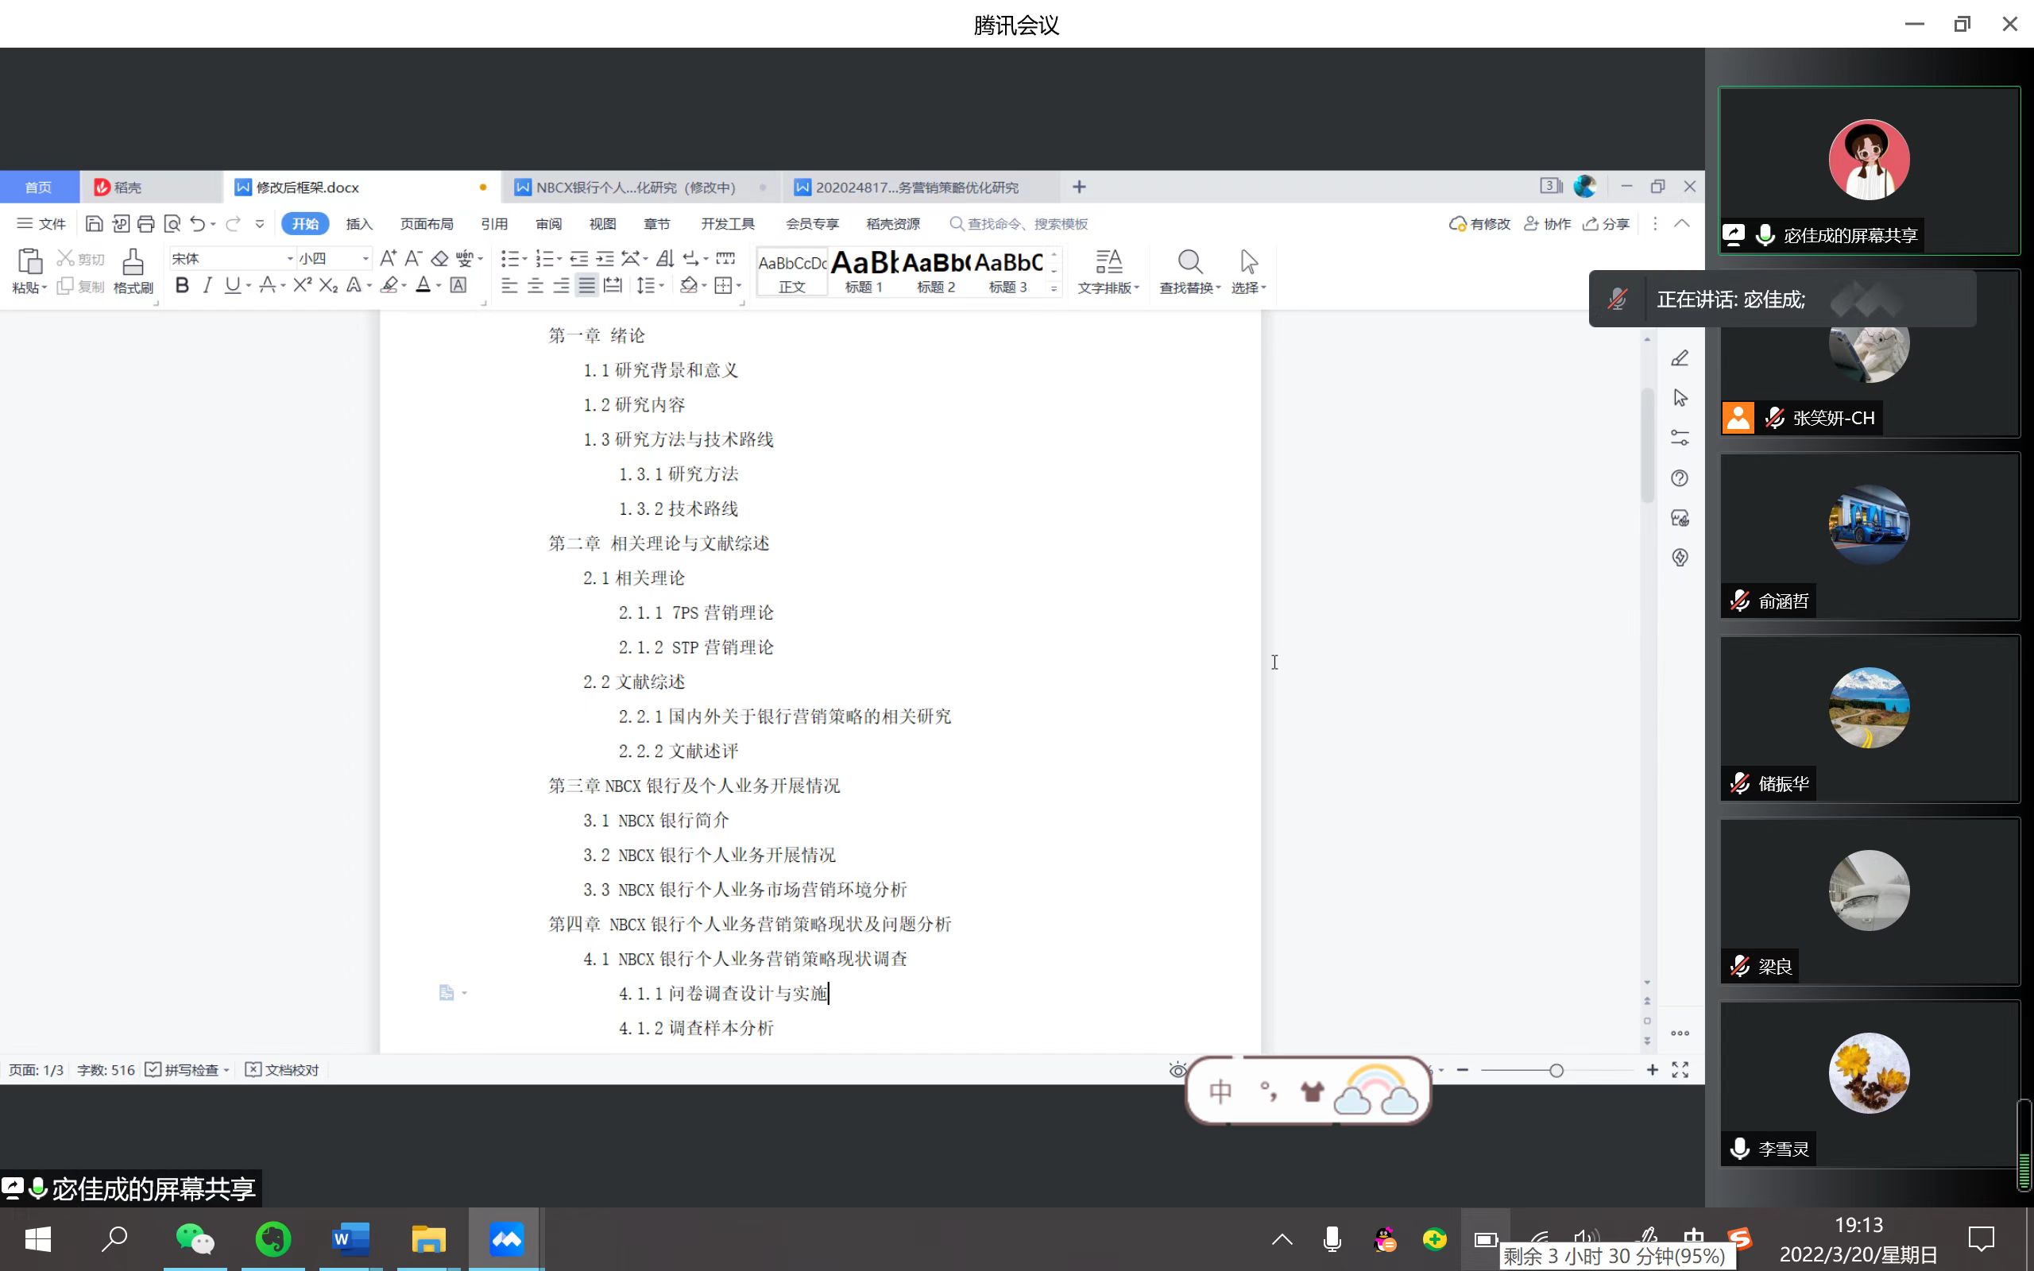This screenshot has height=1271, width=2034.
Task: Apply the Heading 1 (标题 1) style
Action: click(864, 271)
